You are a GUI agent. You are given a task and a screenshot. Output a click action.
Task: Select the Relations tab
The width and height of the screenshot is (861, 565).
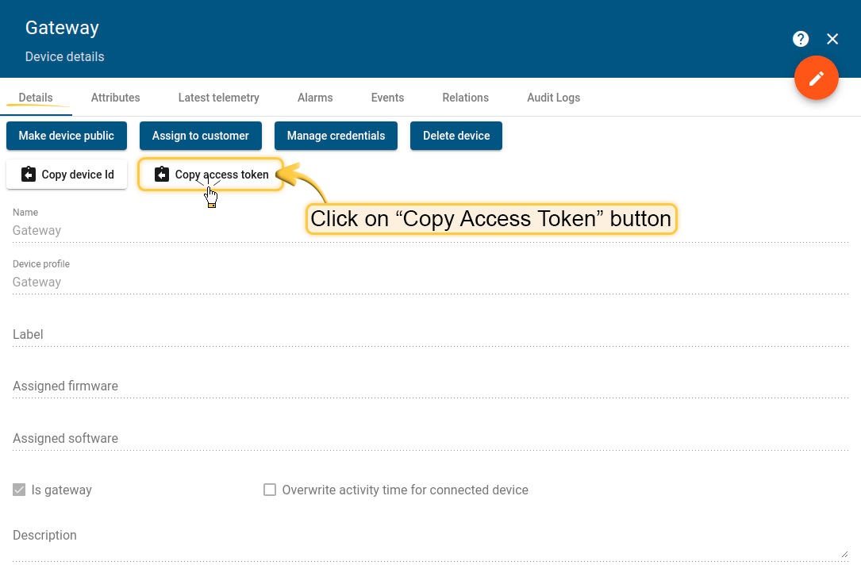pyautogui.click(x=465, y=98)
